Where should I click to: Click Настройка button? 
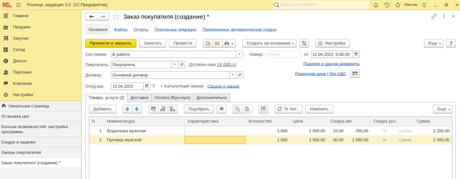pos(332,43)
